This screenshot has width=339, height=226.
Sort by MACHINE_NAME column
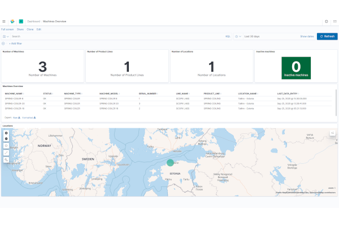(x=14, y=94)
